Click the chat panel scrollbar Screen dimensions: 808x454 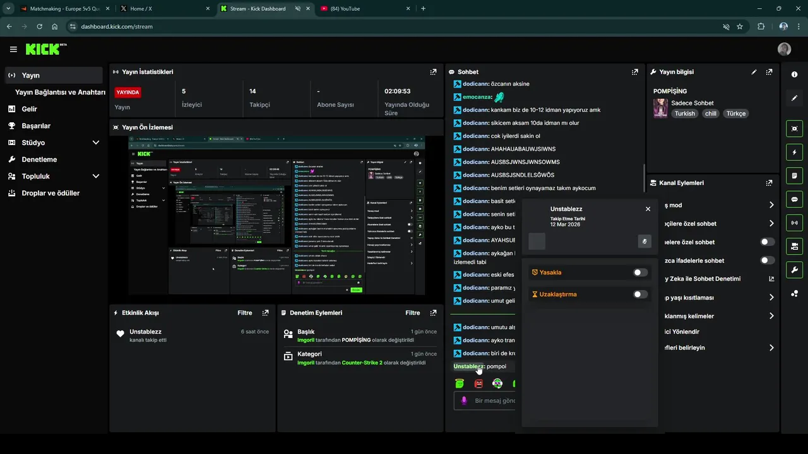click(643, 178)
